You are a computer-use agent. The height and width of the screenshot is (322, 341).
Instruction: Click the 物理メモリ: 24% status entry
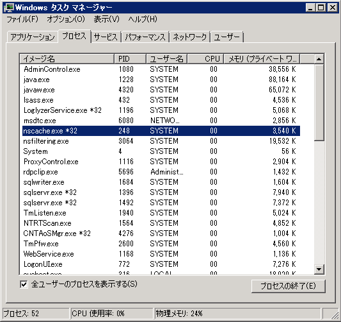237,314
